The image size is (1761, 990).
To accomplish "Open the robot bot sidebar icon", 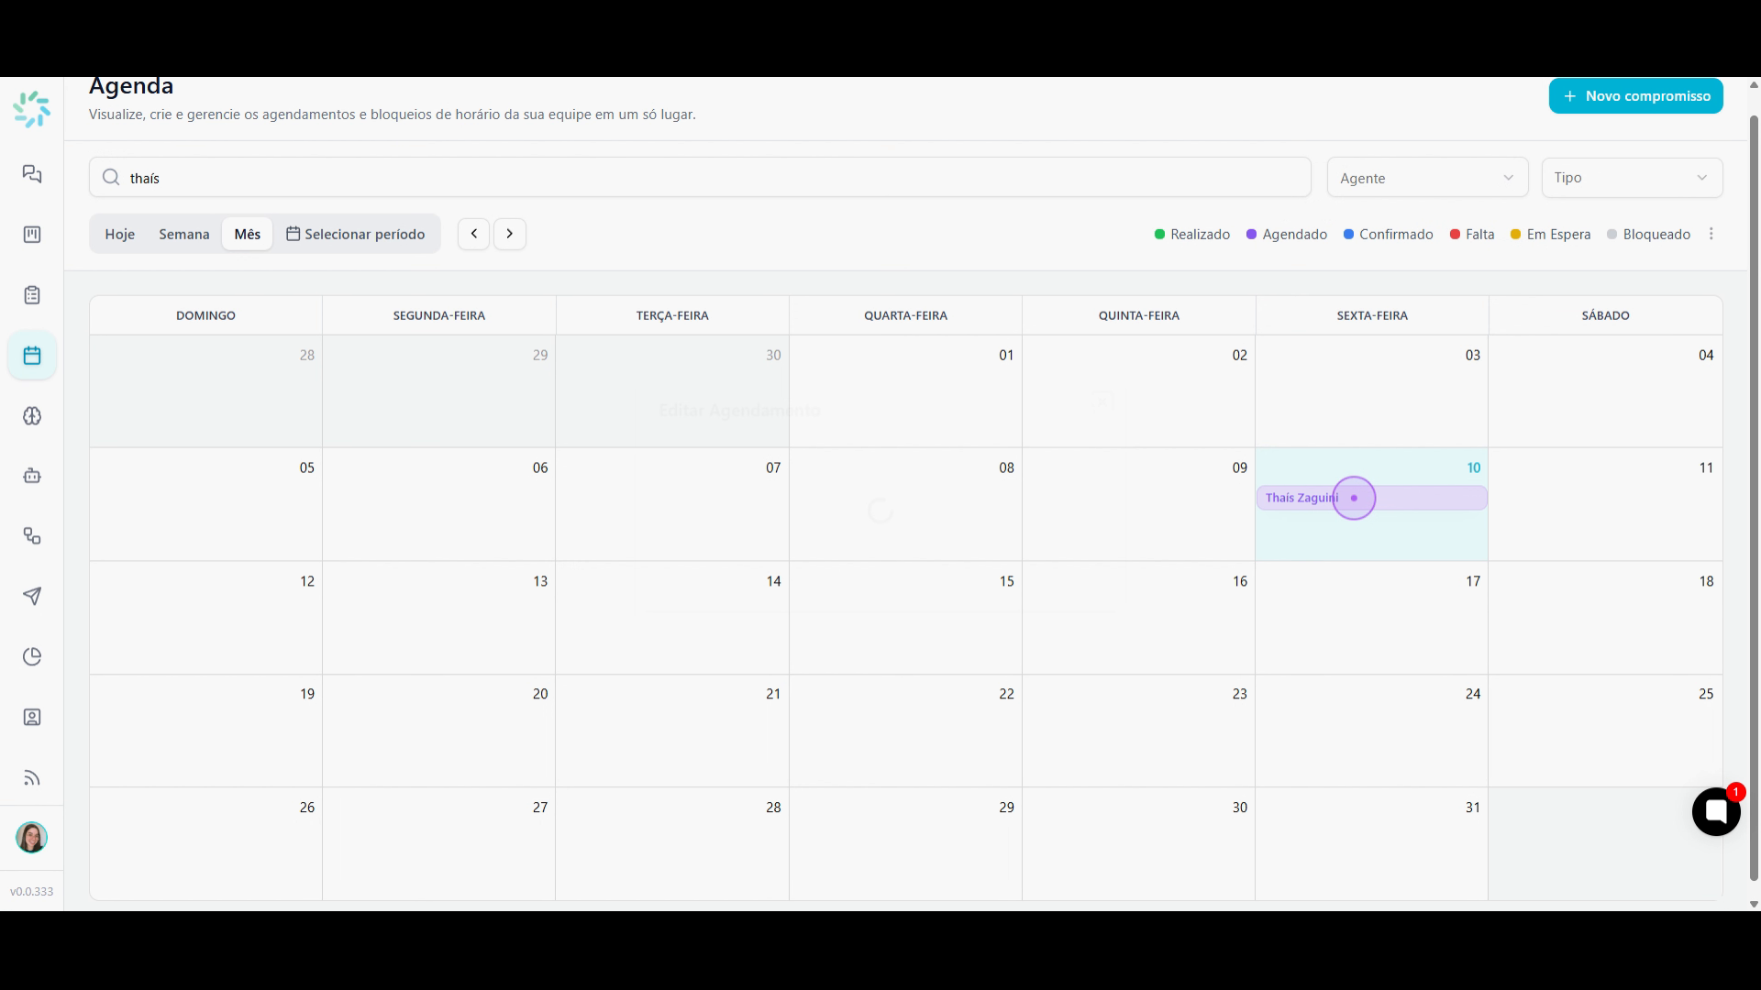I will [x=32, y=476].
